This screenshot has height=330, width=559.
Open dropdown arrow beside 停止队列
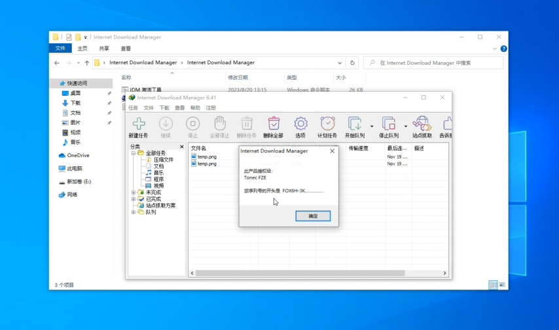click(406, 126)
